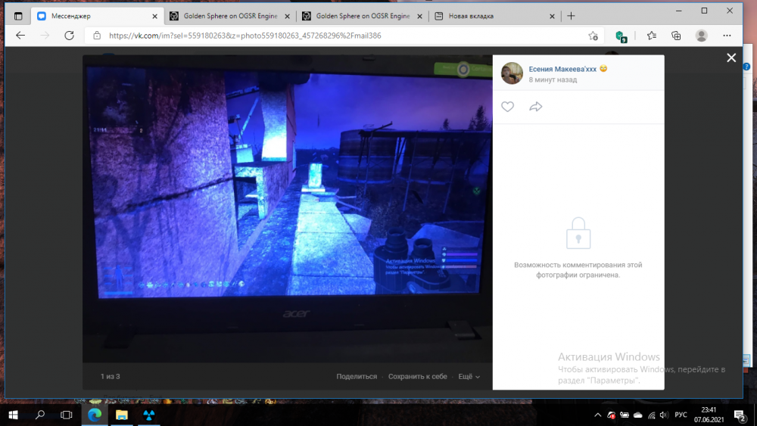The image size is (757, 426).
Task: Open Есения Макеева's profile avatar
Action: point(512,73)
